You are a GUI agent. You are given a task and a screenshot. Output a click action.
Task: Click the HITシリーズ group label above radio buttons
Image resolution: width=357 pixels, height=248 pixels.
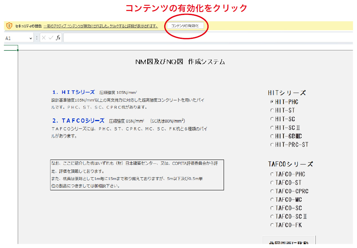click(287, 93)
